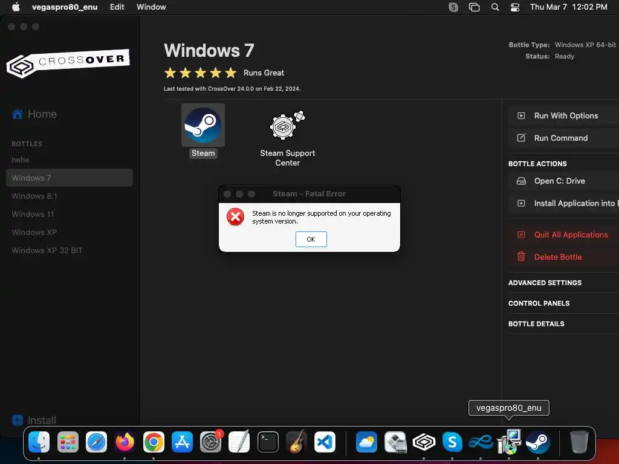This screenshot has height=464, width=619.
Task: Click Quit All Applications
Action: 563,235
